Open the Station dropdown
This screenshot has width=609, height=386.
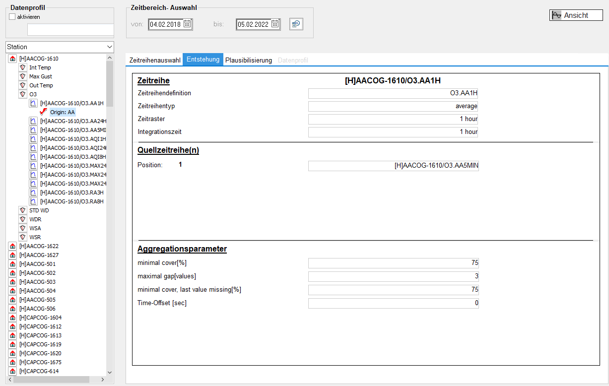pos(109,47)
